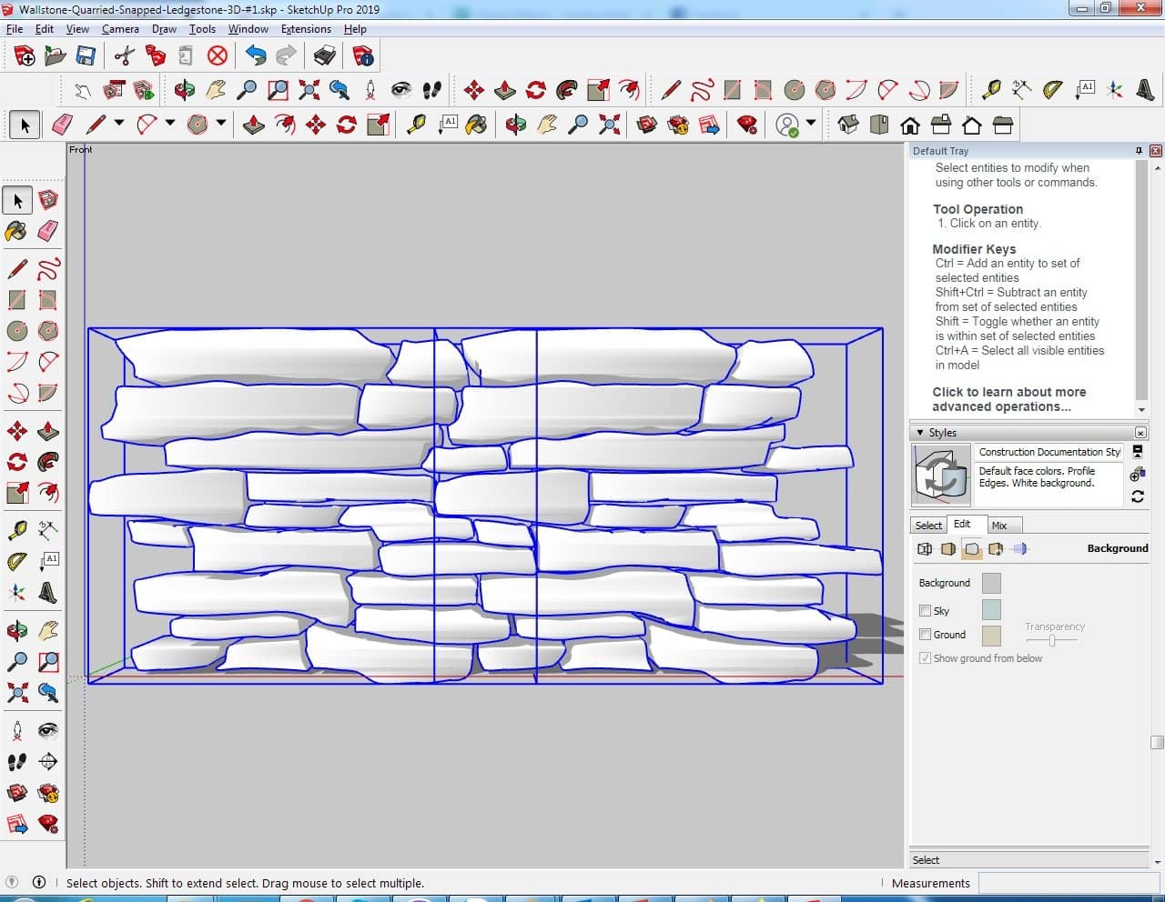Select the 3D Text tool in left toolbar

(x=47, y=594)
